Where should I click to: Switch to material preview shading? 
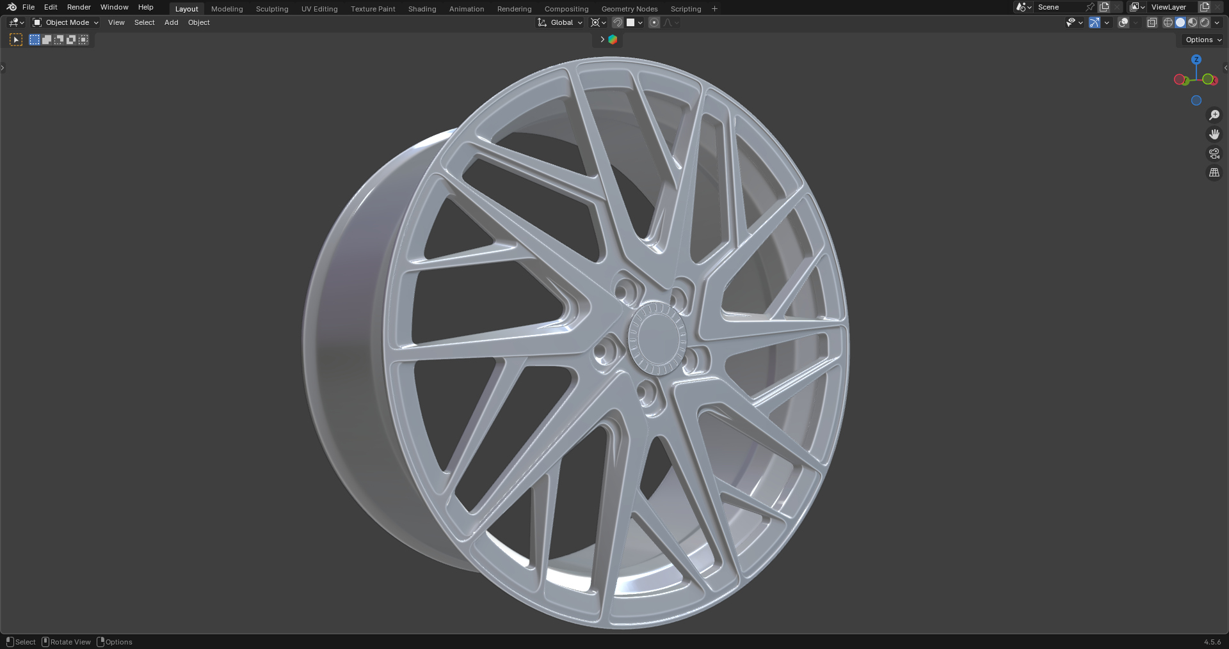tap(1193, 22)
